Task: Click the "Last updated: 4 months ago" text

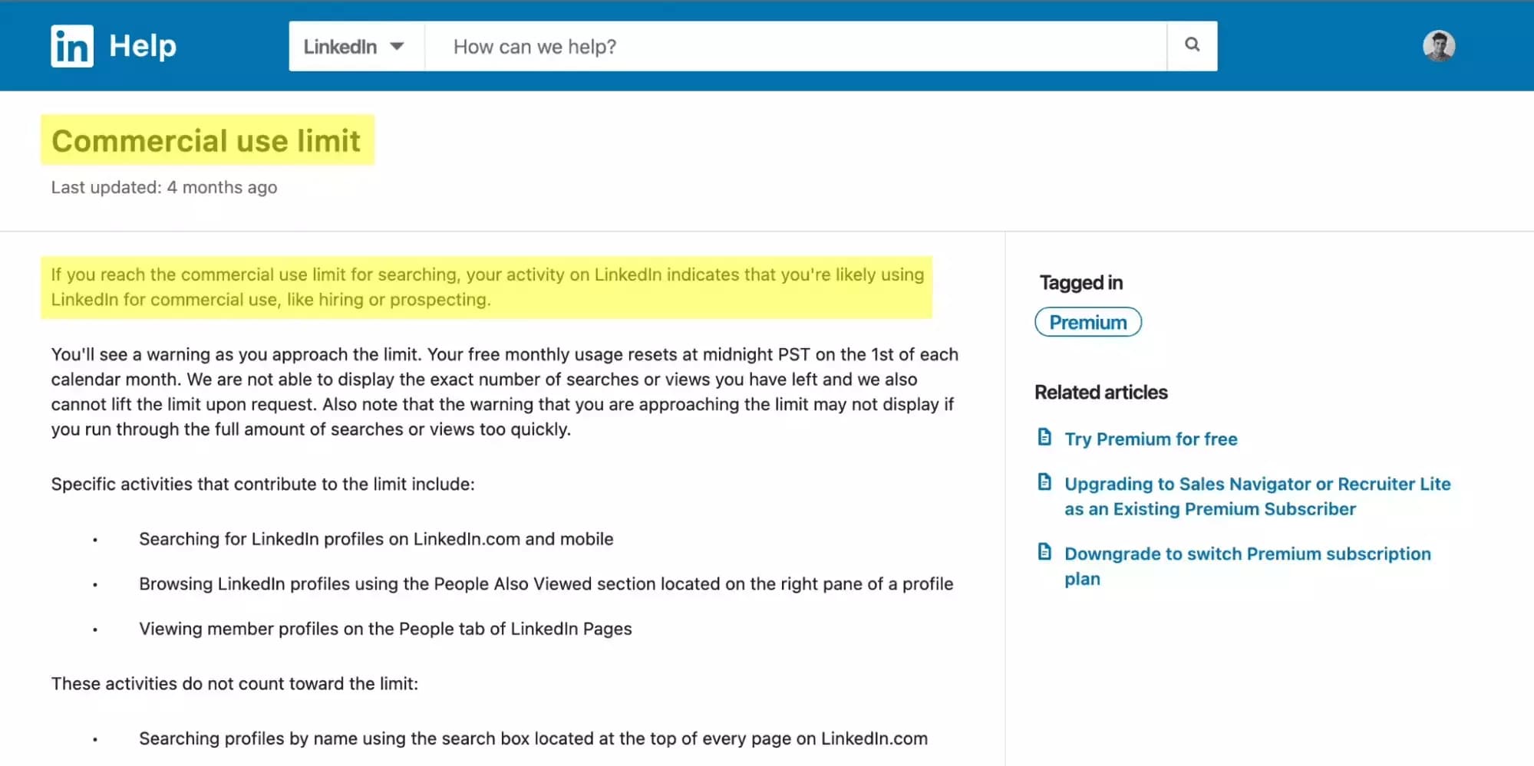Action: coord(163,186)
